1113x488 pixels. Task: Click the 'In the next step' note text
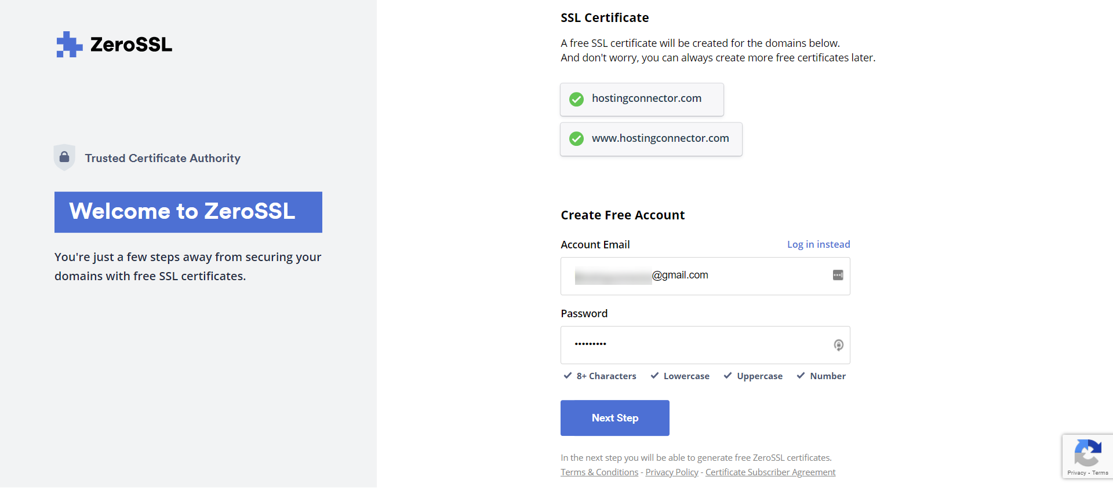(x=696, y=458)
